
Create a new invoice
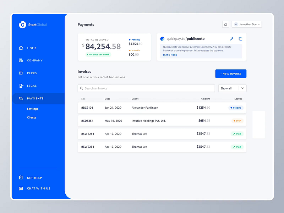[x=231, y=73]
